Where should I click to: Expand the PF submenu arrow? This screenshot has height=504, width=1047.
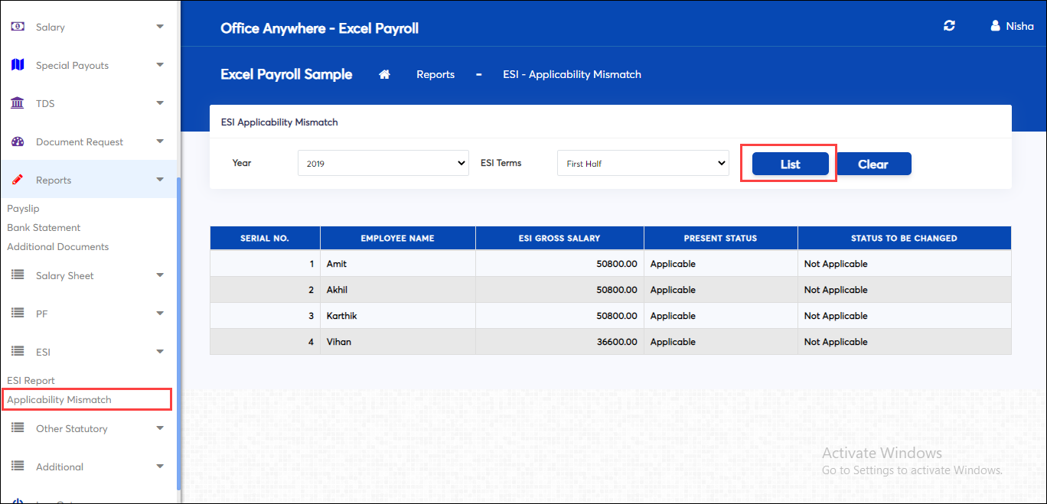[160, 314]
